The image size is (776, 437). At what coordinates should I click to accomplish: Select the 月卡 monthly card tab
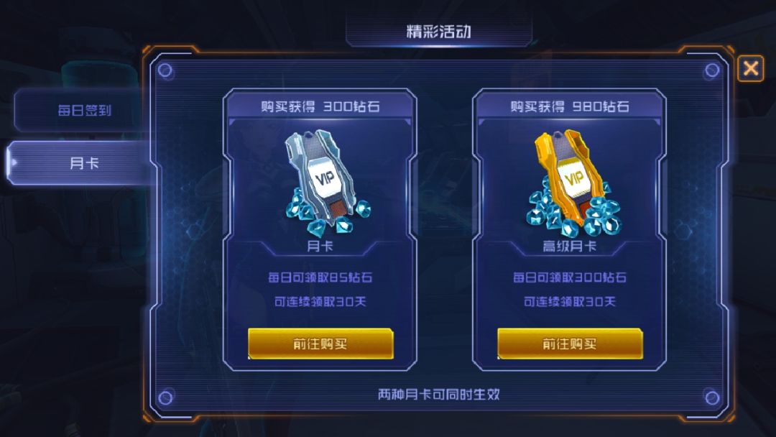(82, 163)
